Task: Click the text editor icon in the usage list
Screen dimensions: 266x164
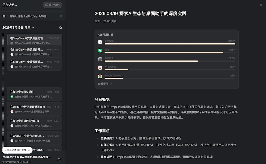Action: (100, 42)
